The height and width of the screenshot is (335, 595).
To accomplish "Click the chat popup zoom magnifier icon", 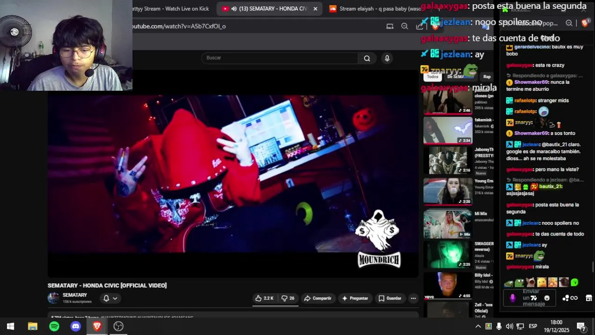I will (569, 23).
